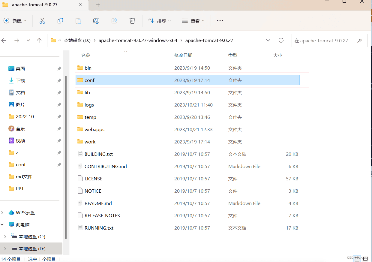Go up one folder level arrow

39,40
